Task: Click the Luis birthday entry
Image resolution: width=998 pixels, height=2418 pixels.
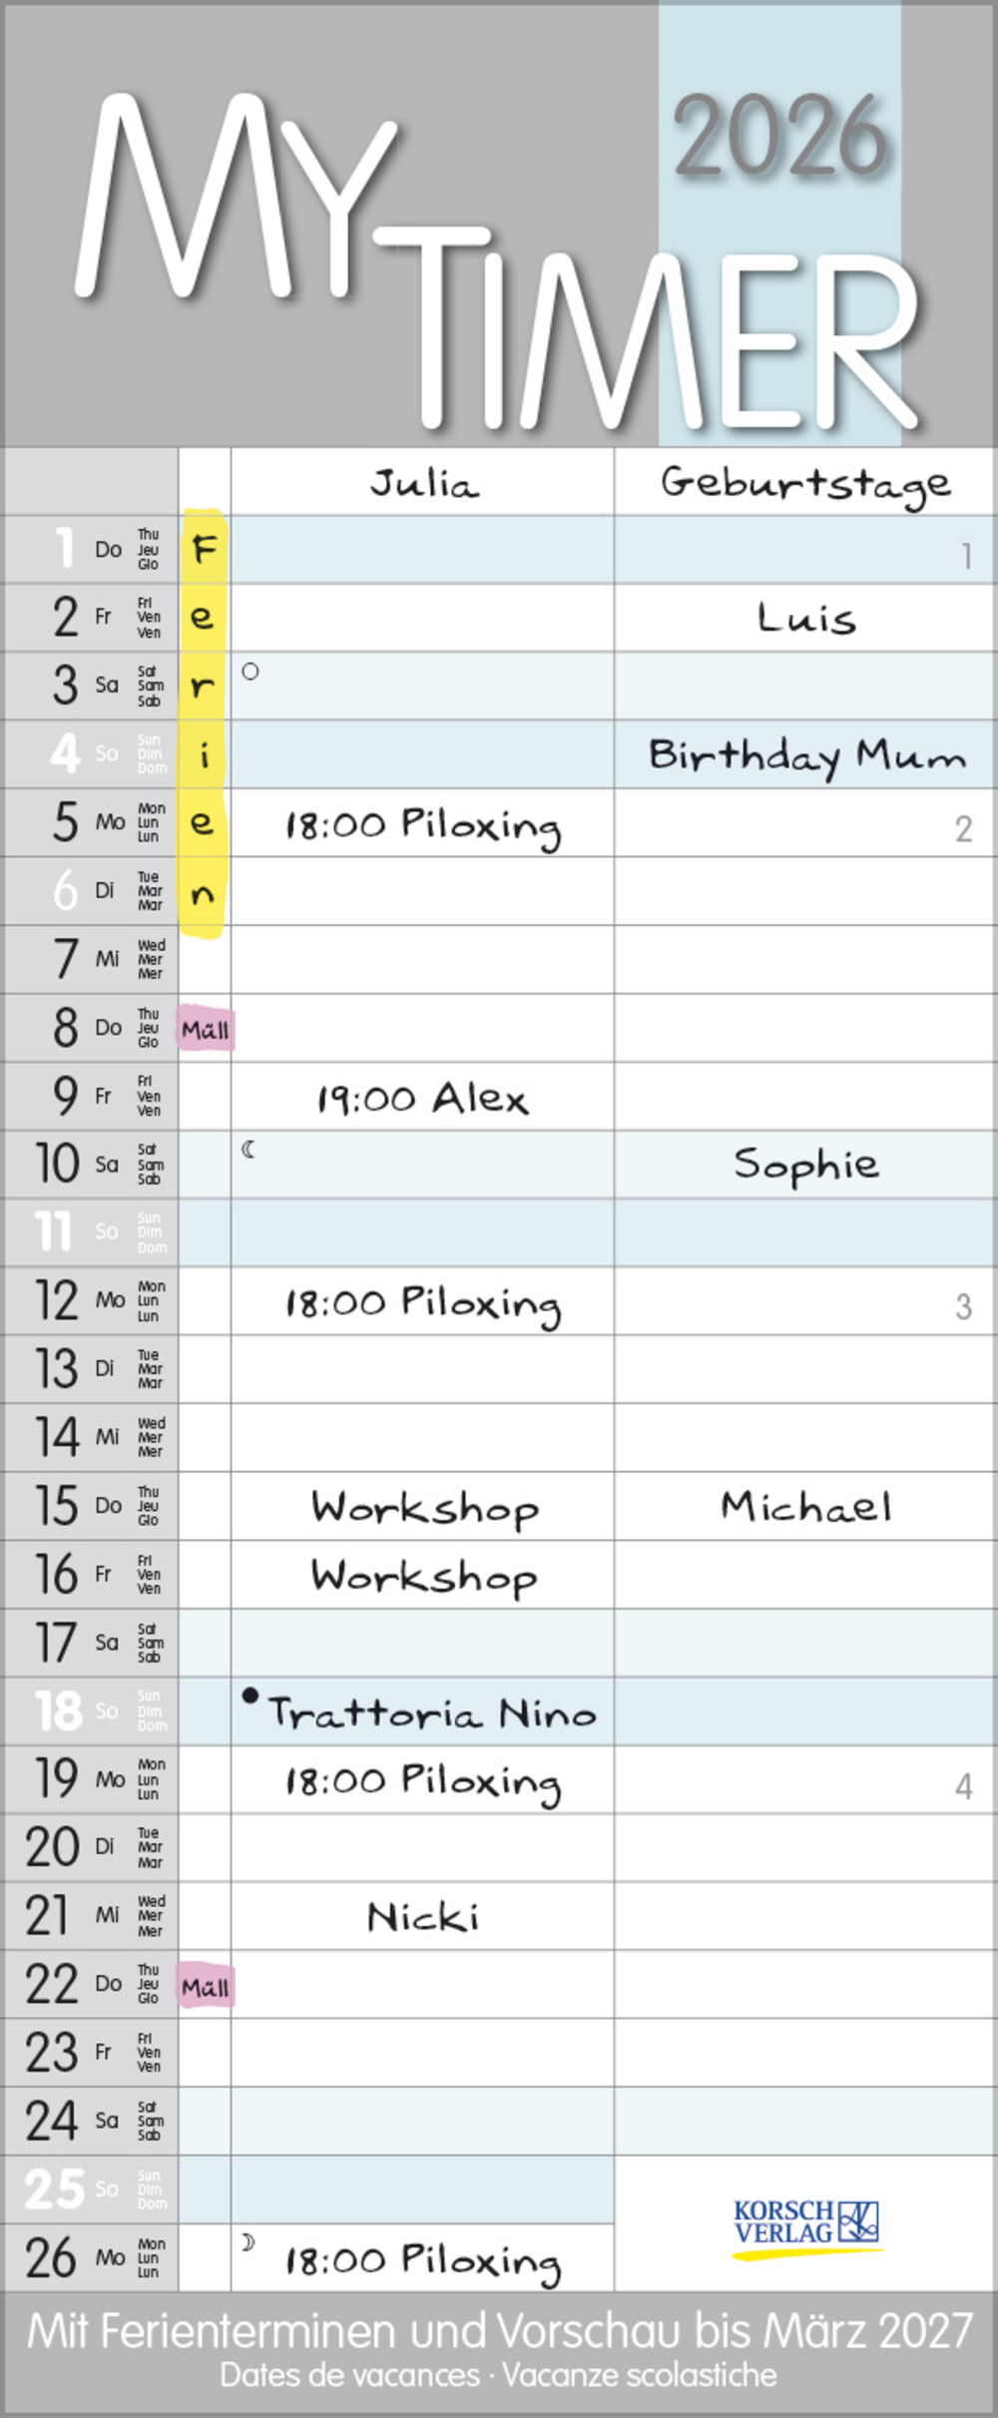Action: tap(806, 618)
